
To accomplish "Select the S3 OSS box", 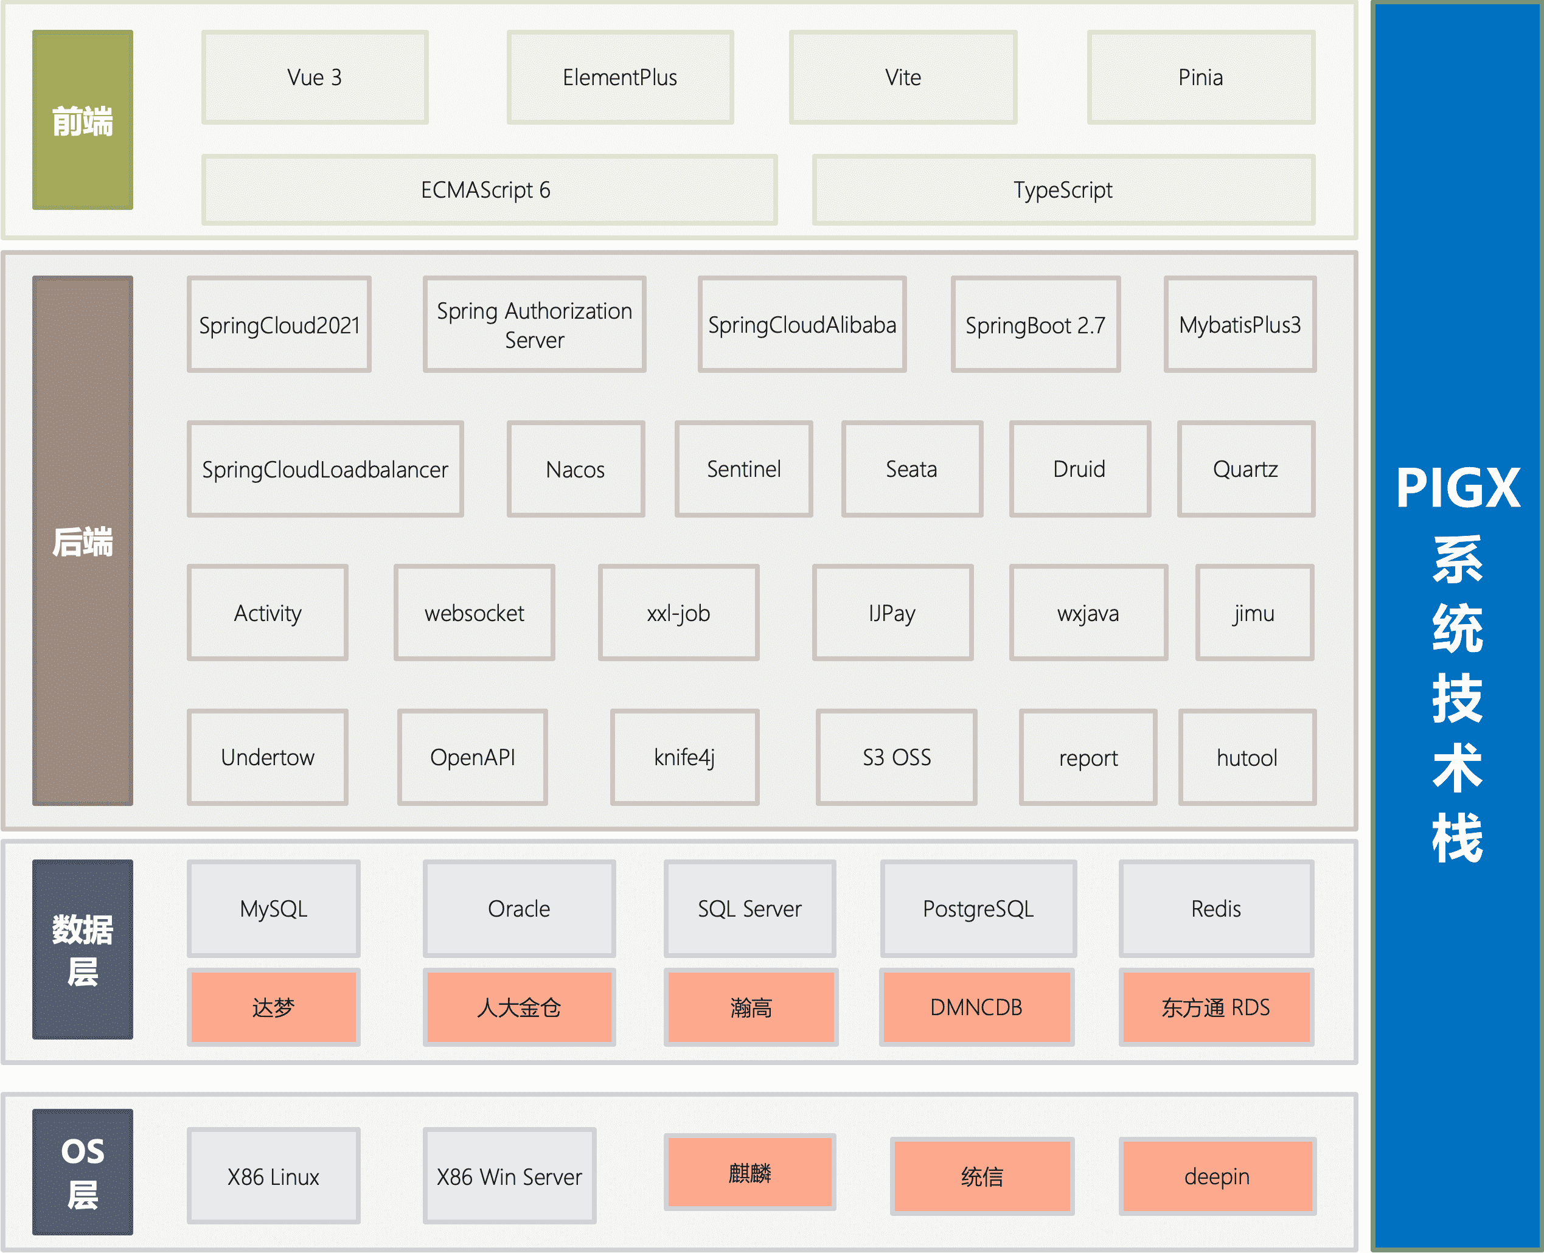I will 897,757.
